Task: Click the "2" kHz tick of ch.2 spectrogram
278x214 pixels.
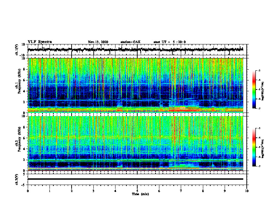Action: [x=25, y=160]
